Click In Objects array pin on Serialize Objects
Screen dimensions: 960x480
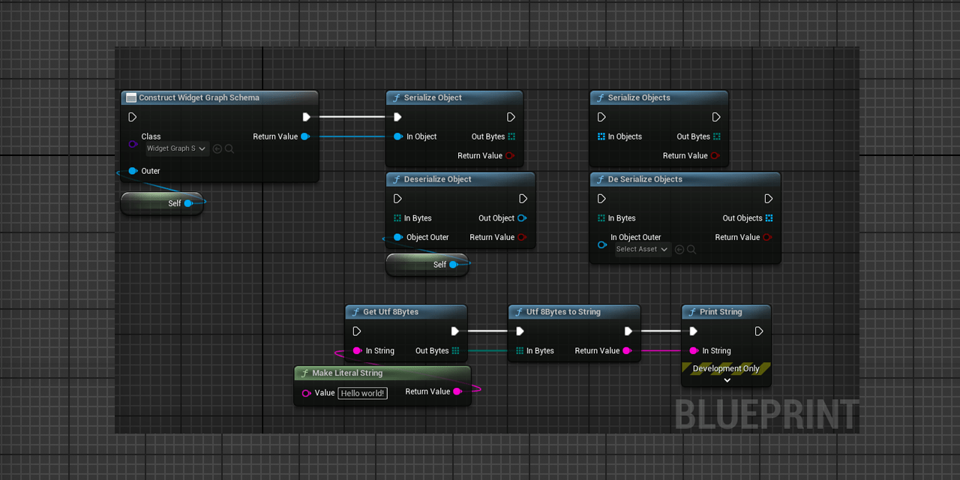[x=601, y=136]
